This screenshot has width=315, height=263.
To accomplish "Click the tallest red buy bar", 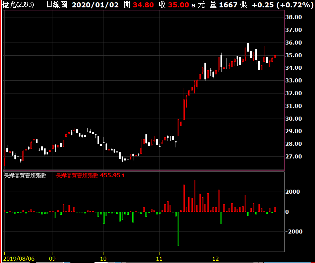I will pyautogui.click(x=194, y=196).
